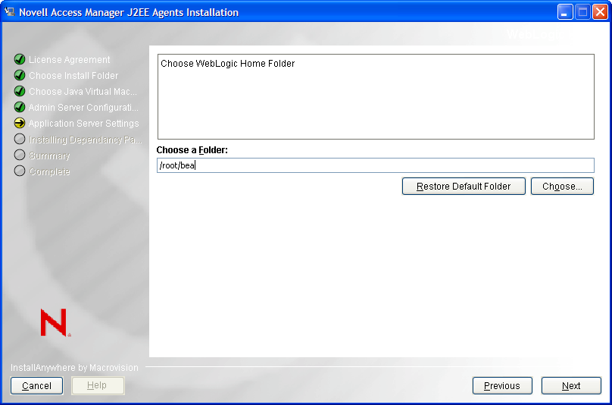The image size is (612, 405).
Task: Click the Complete gray step icon
Action: click(x=20, y=171)
